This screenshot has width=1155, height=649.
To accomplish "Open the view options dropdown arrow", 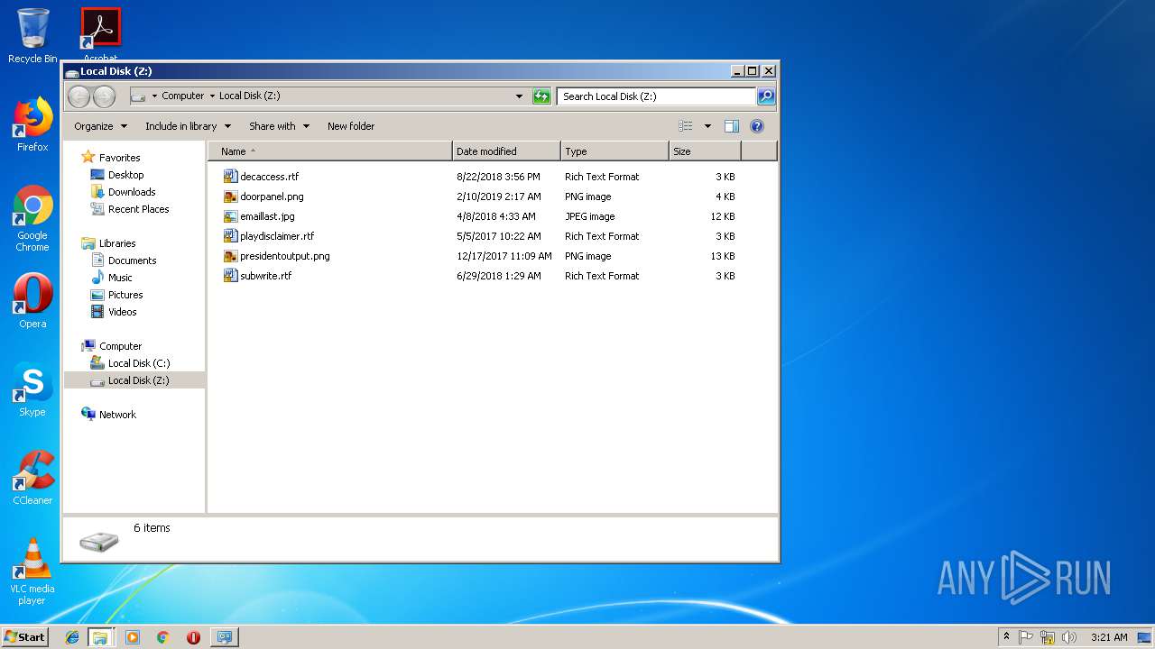I will tap(707, 126).
